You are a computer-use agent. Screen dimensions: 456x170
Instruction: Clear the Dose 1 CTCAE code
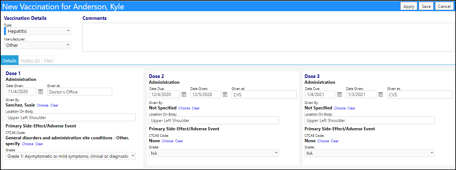39,144
